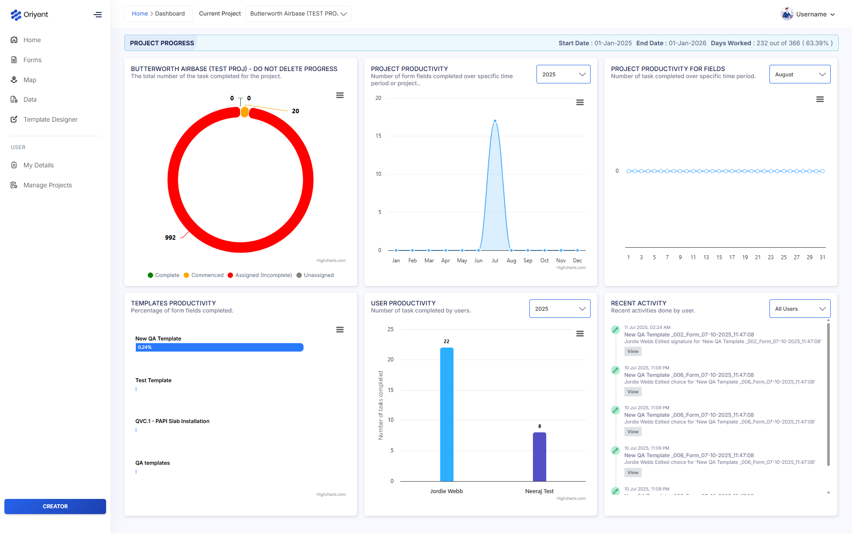Click the New QA Template progress bar
Image resolution: width=852 pixels, height=534 pixels.
[x=219, y=347]
